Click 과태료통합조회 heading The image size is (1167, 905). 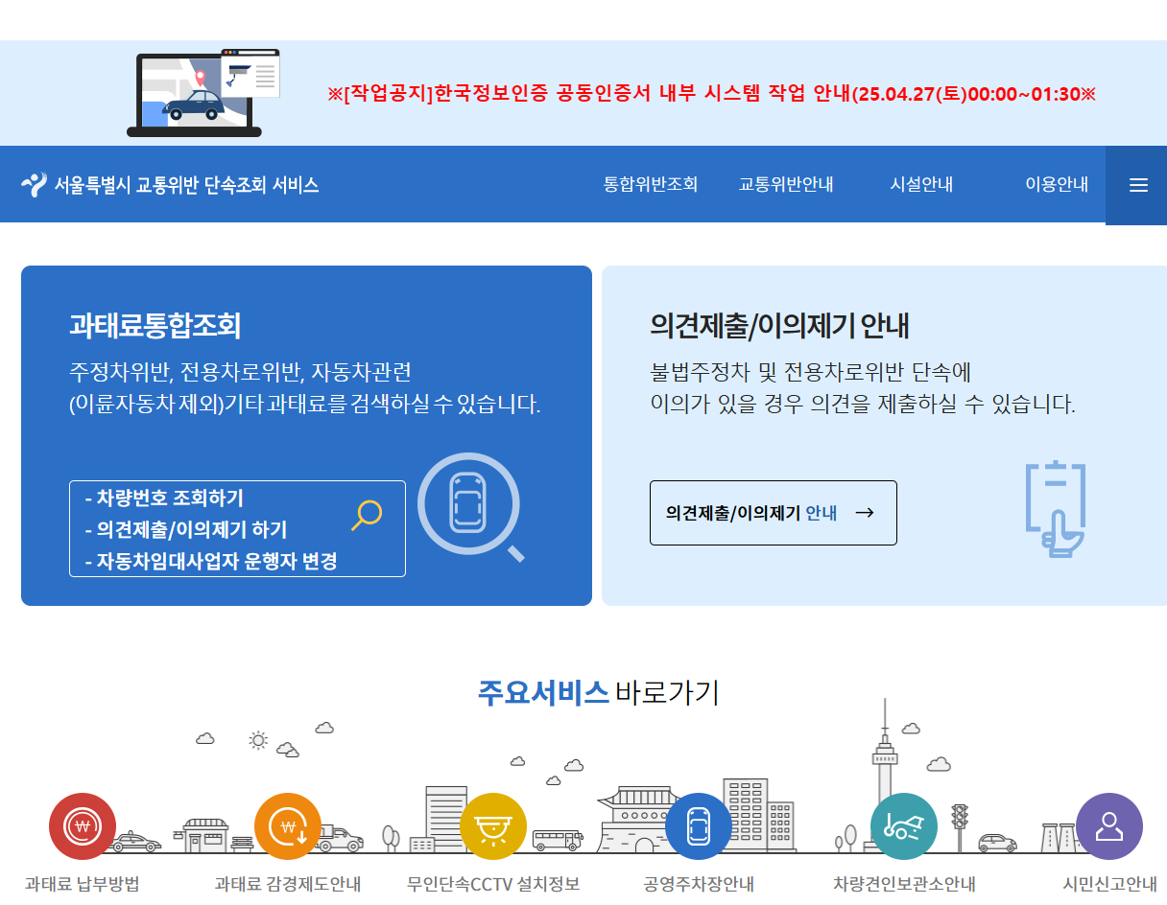155,326
